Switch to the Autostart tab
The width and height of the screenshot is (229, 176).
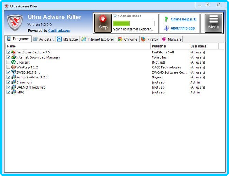coord(44,39)
